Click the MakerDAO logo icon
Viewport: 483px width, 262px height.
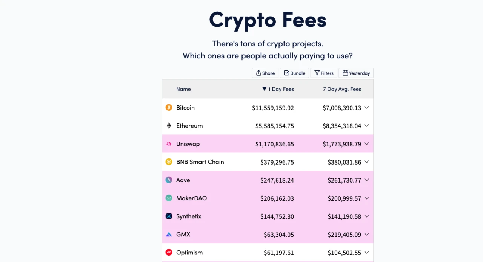point(169,198)
